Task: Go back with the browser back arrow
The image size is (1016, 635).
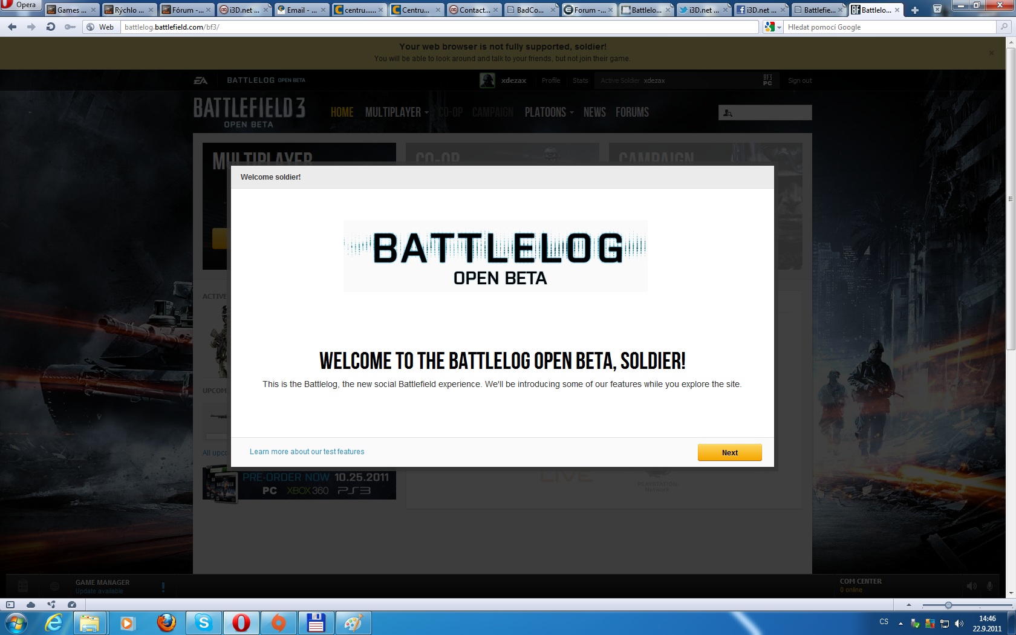Action: pos(12,27)
